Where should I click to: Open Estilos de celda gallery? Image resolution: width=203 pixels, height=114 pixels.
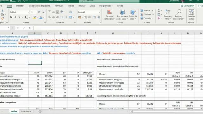(133, 15)
